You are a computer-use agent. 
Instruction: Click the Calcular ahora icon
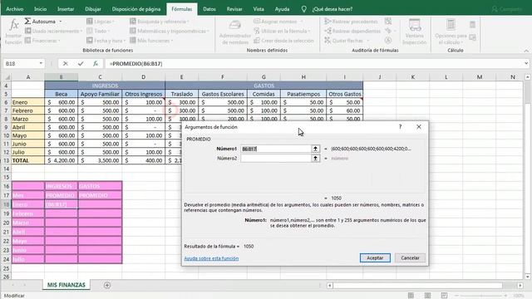tap(473, 24)
